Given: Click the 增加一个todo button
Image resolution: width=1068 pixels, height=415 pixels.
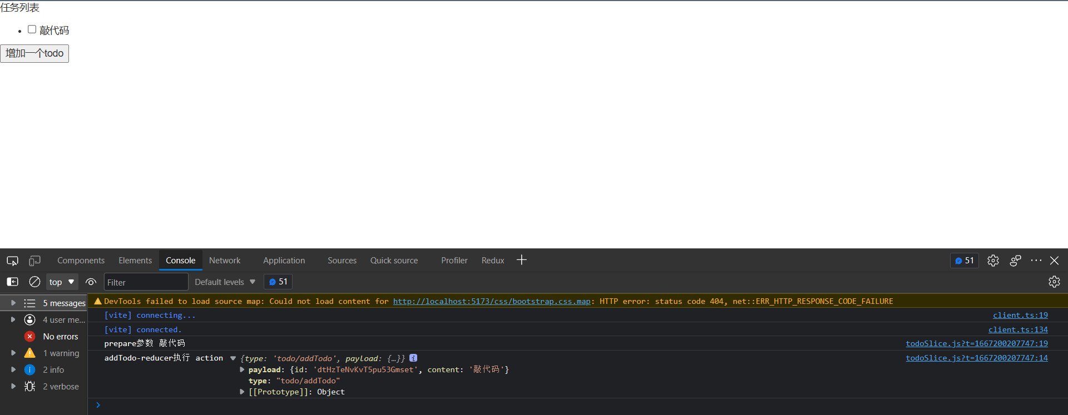Looking at the screenshot, I should coord(34,53).
